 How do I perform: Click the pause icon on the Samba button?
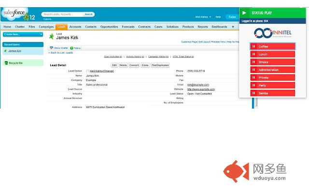(x=254, y=93)
